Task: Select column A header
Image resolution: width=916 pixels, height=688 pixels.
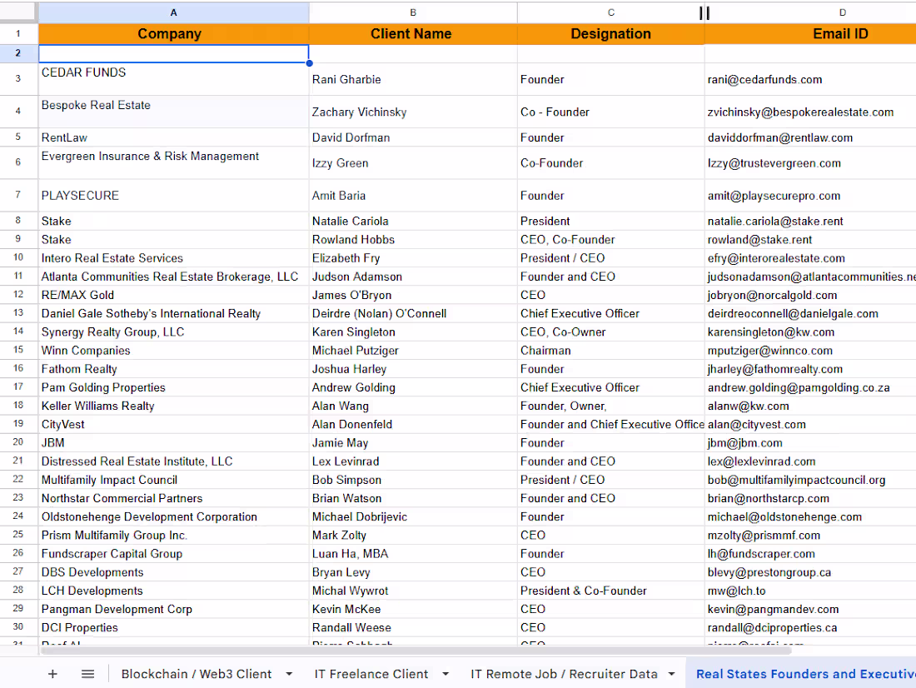Action: tap(173, 12)
